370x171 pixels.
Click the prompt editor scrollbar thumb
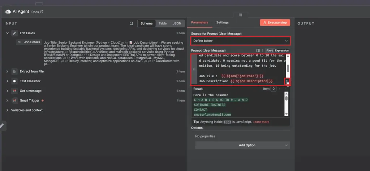288,69
